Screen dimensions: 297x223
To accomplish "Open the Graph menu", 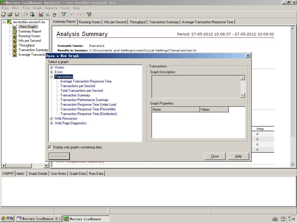I will [x=37, y=8].
